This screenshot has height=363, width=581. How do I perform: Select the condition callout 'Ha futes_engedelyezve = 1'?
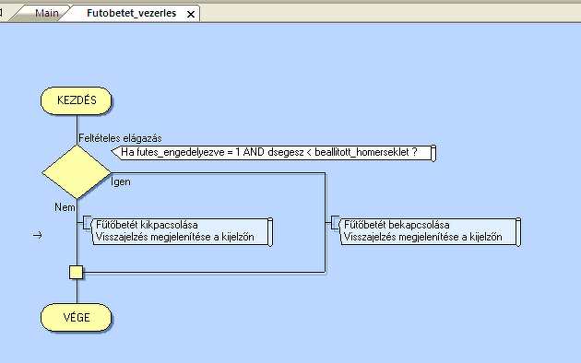[x=274, y=153]
